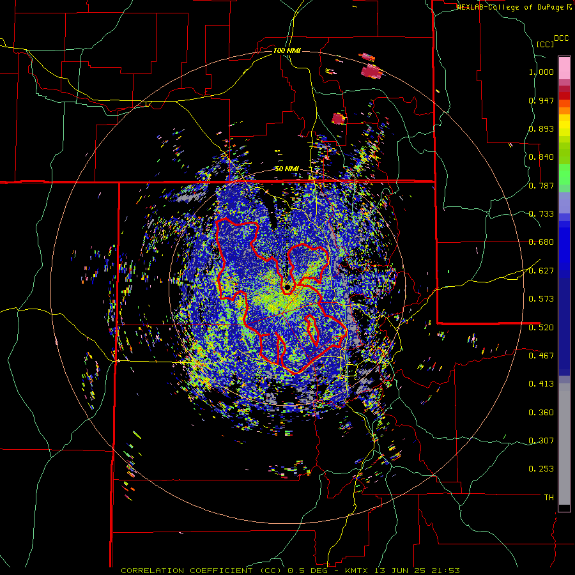Click the 50 NMI range ring label
The image size is (575, 575).
(287, 169)
